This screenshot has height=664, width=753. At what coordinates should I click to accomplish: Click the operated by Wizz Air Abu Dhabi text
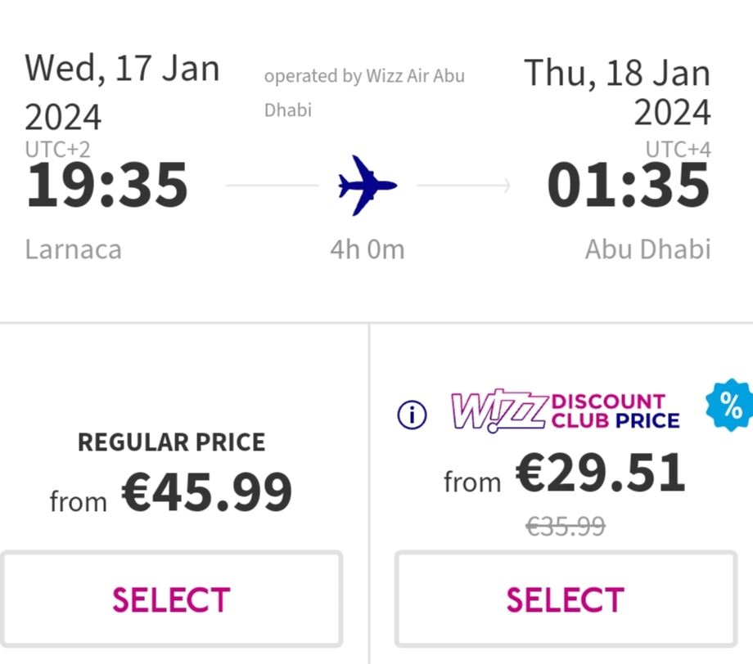[364, 93]
